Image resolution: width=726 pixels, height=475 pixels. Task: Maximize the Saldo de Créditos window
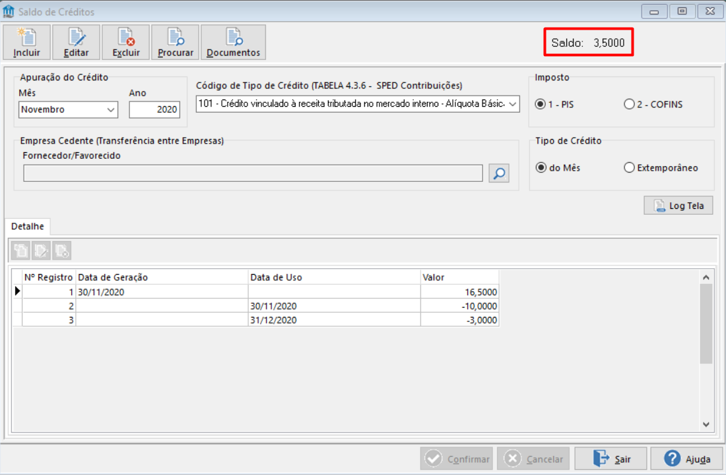point(682,12)
